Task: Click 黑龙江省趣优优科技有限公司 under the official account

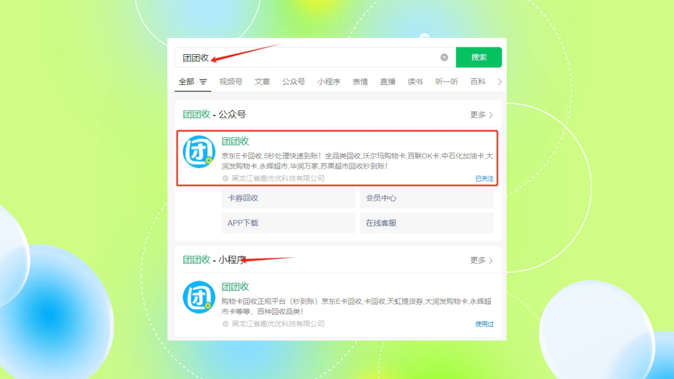Action: point(278,178)
